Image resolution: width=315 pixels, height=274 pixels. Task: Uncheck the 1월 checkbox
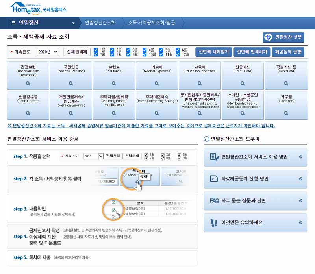tap(96, 50)
